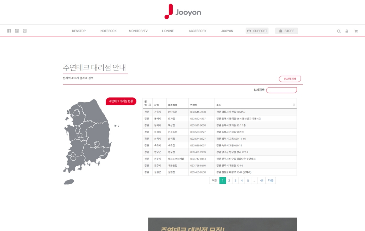
Task: Open the Instagram icon in the header
Action: 17,31
